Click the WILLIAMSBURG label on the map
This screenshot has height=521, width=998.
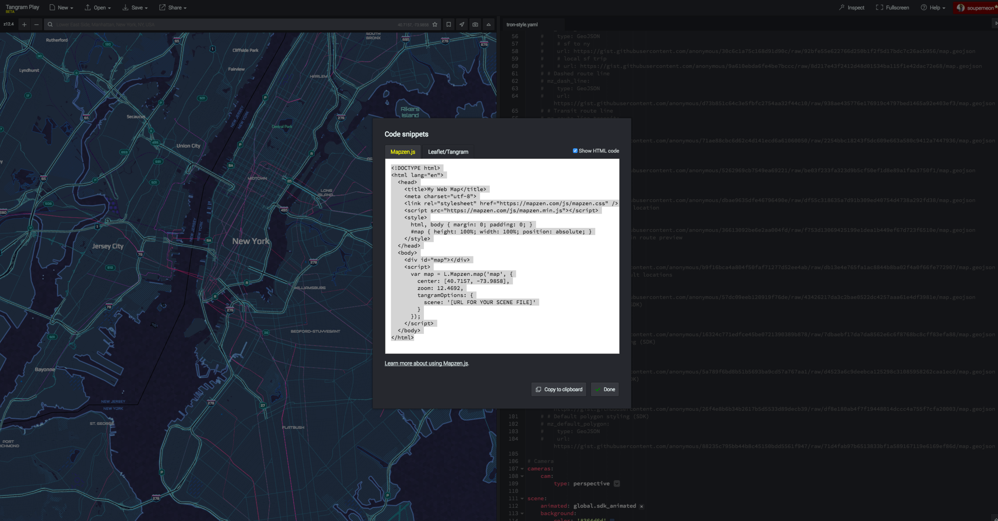[310, 288]
